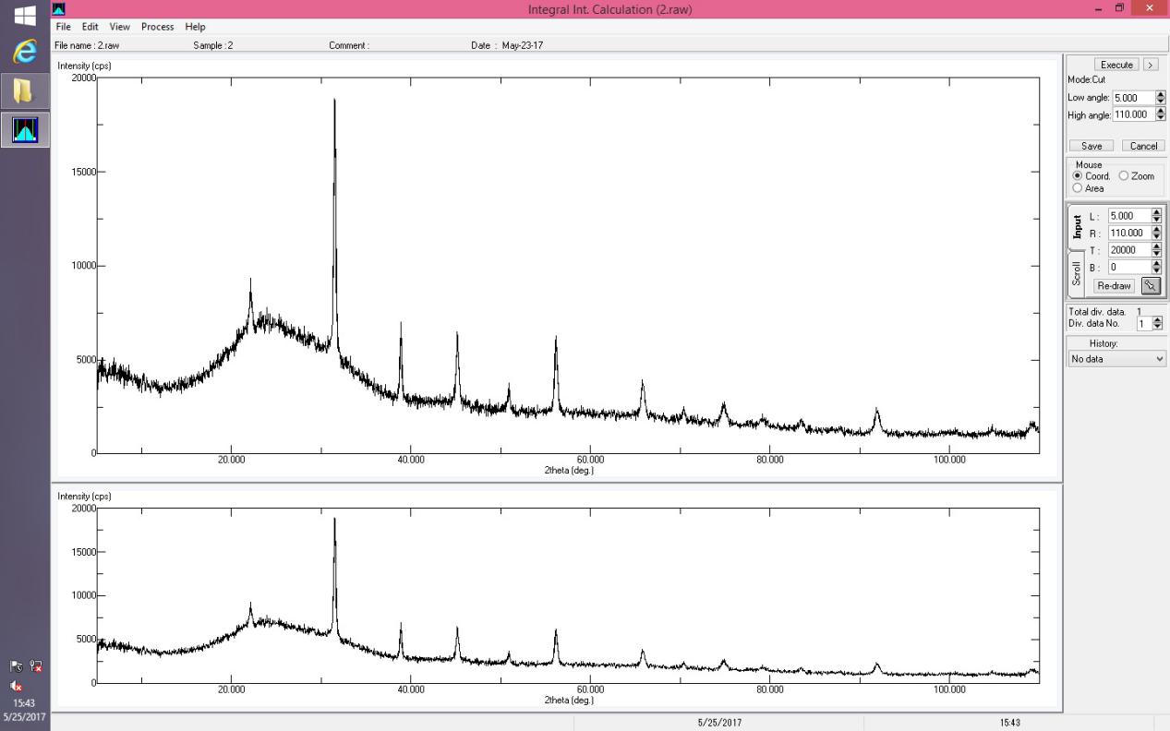Open the taskbar clock and date
The width and height of the screenshot is (1170, 731).
24,711
